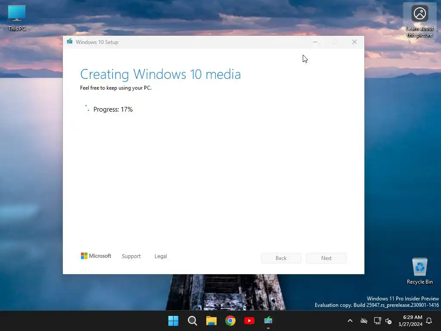Open the notifications bell icon

click(x=429, y=321)
